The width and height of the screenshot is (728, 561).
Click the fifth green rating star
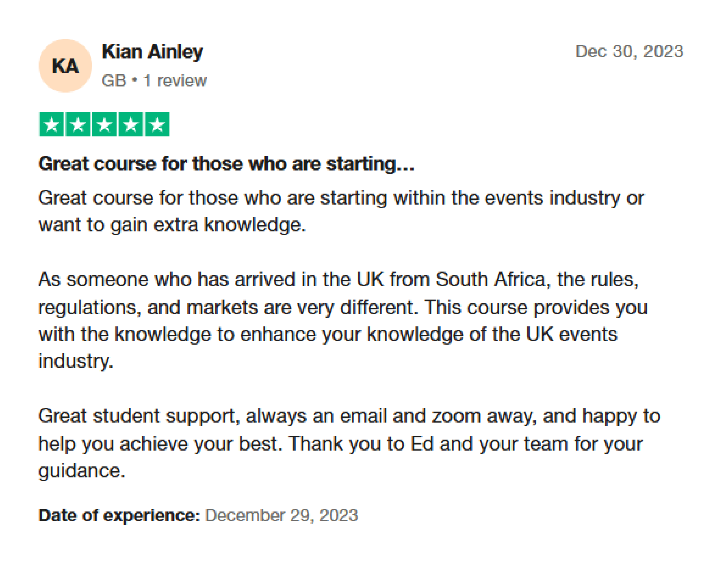pos(157,124)
